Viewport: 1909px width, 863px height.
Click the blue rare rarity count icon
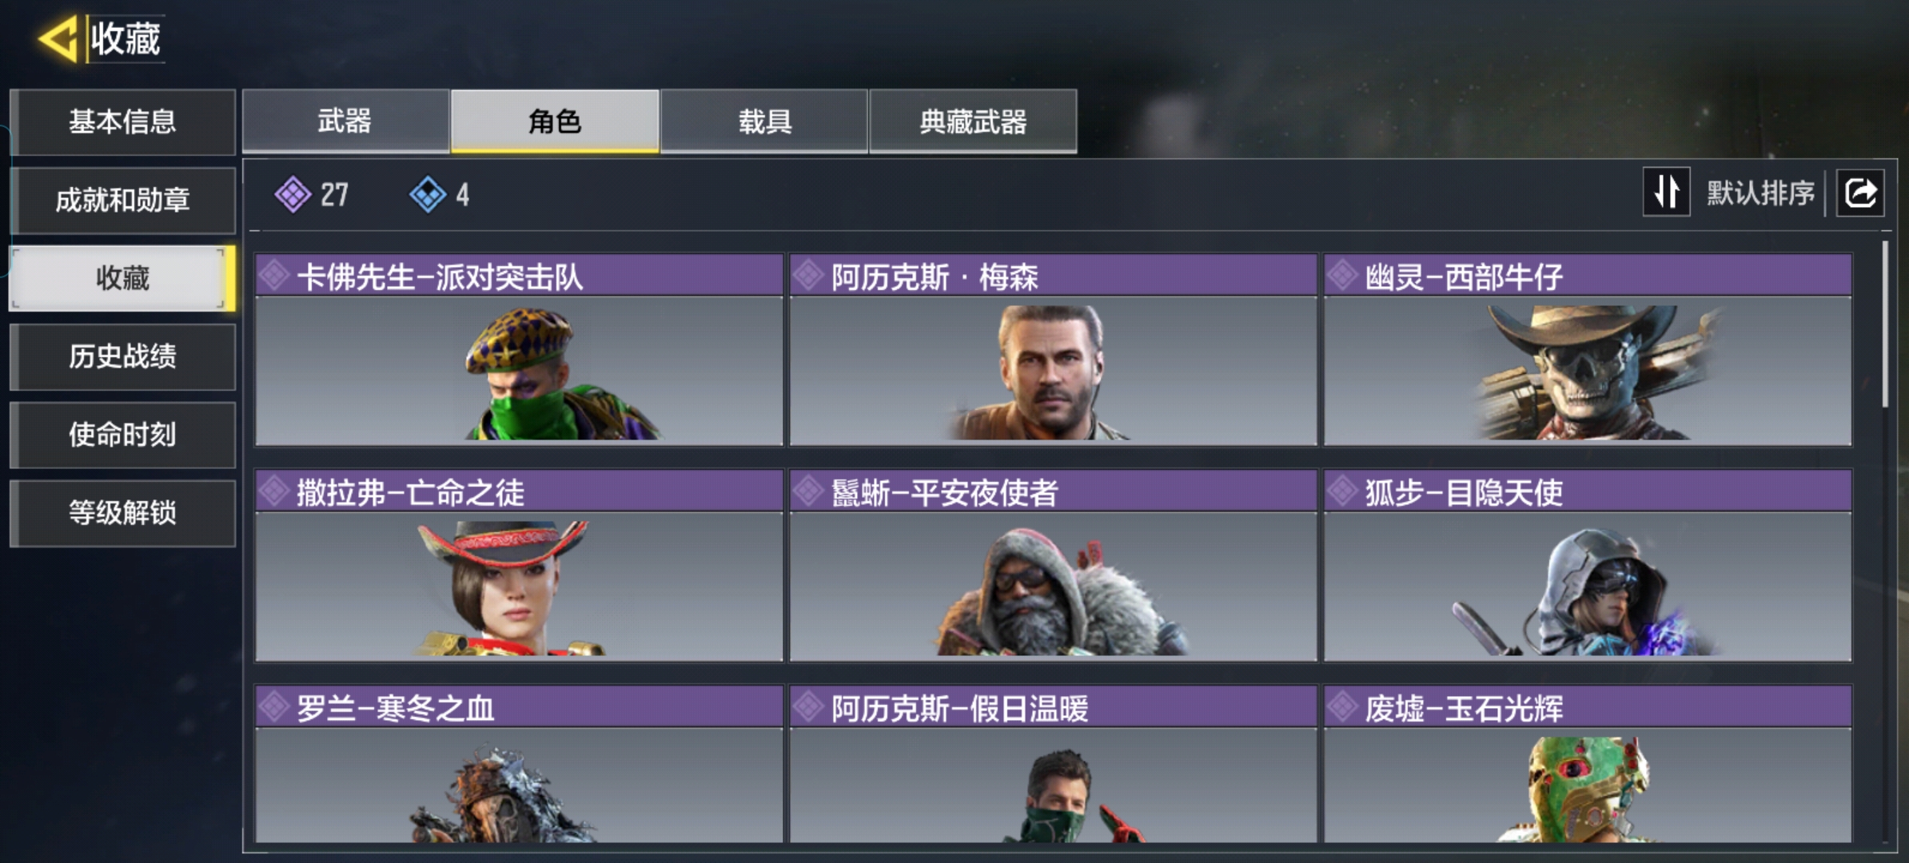(428, 194)
